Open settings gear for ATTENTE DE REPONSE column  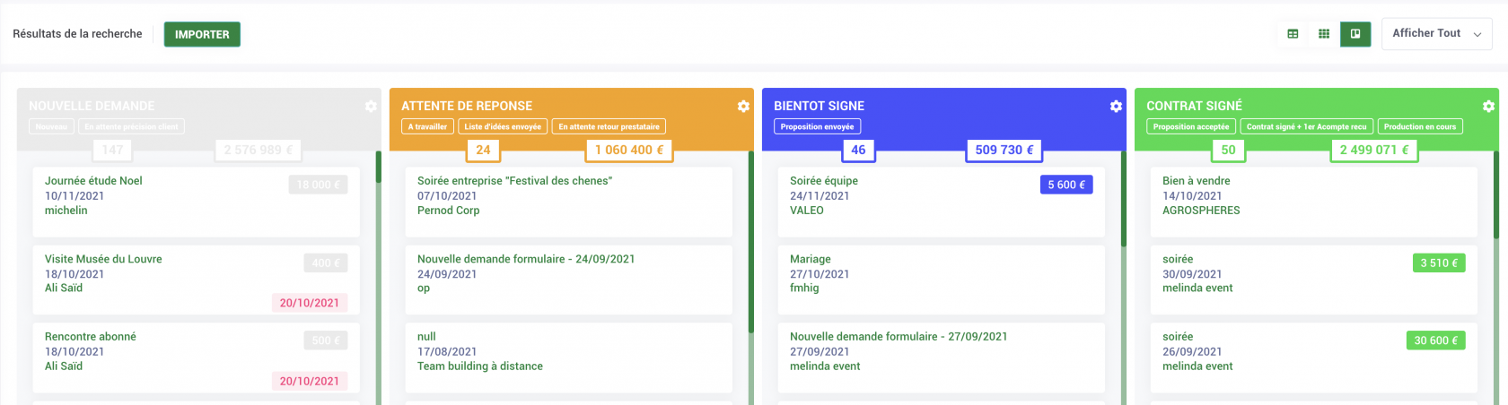(x=743, y=107)
